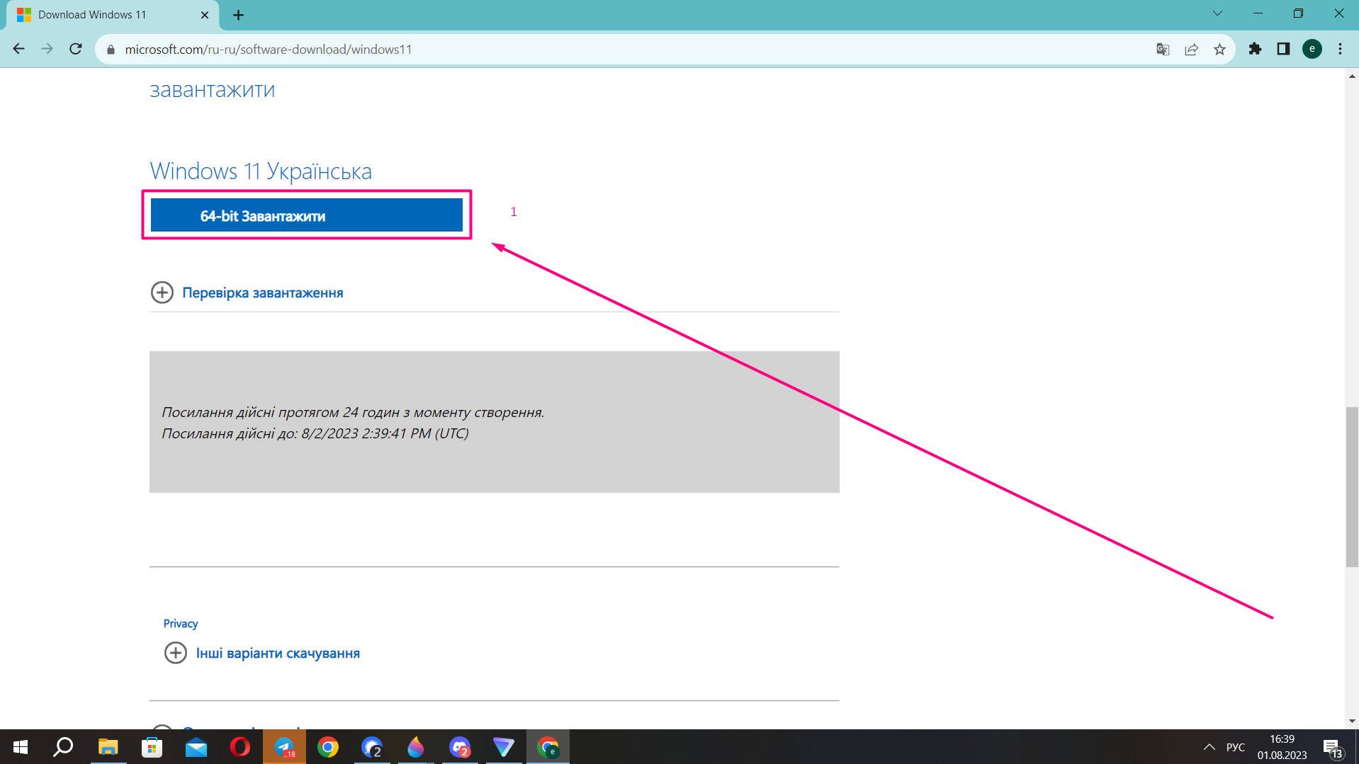Open Telegram from taskbar
Screen dimensions: 1359x764
[284, 747]
